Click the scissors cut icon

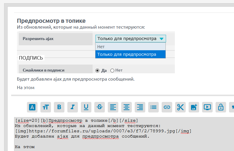point(180,107)
